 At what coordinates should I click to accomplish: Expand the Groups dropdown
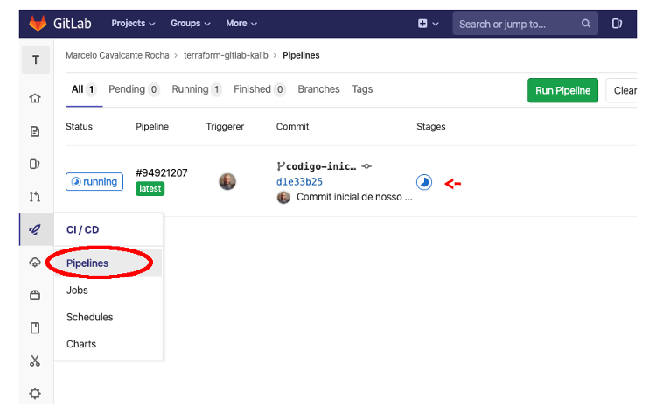pyautogui.click(x=191, y=24)
